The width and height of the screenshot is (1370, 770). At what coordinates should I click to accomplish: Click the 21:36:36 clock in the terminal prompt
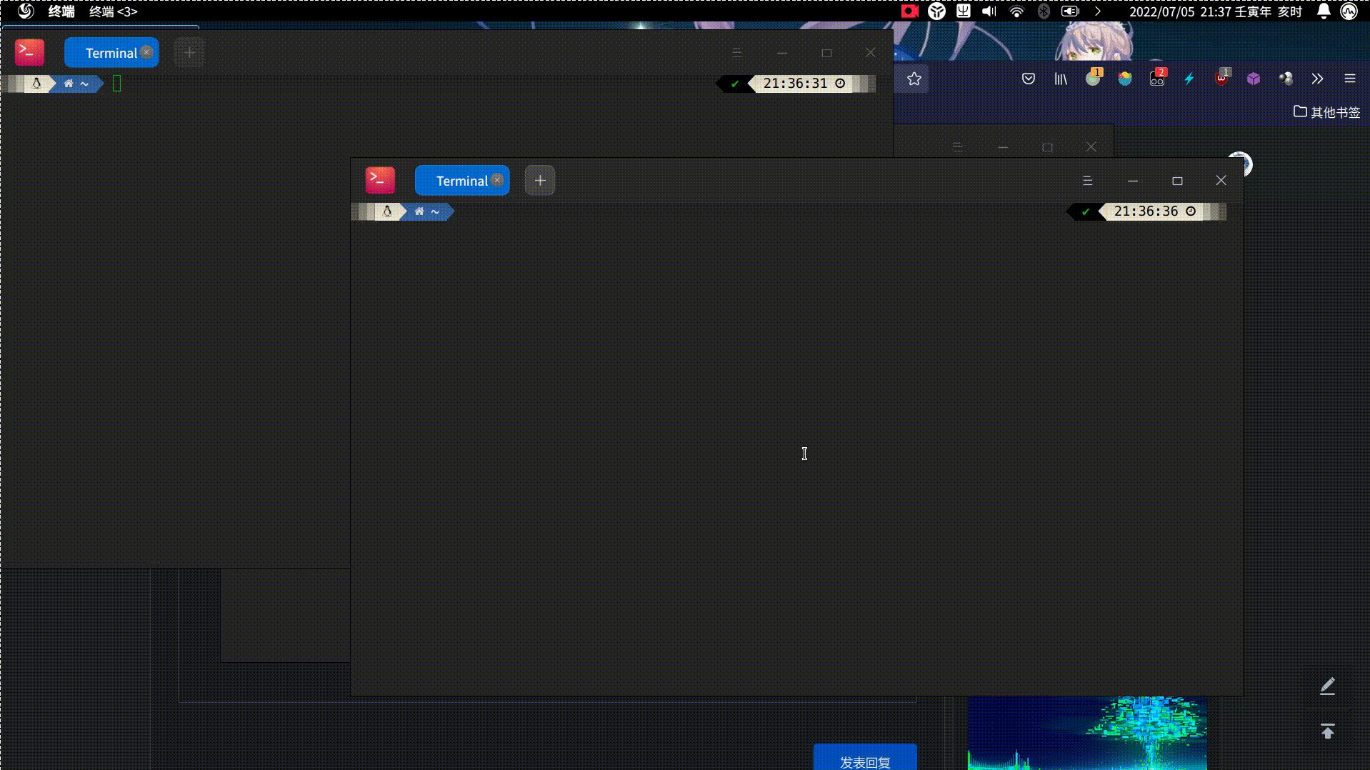[1146, 211]
